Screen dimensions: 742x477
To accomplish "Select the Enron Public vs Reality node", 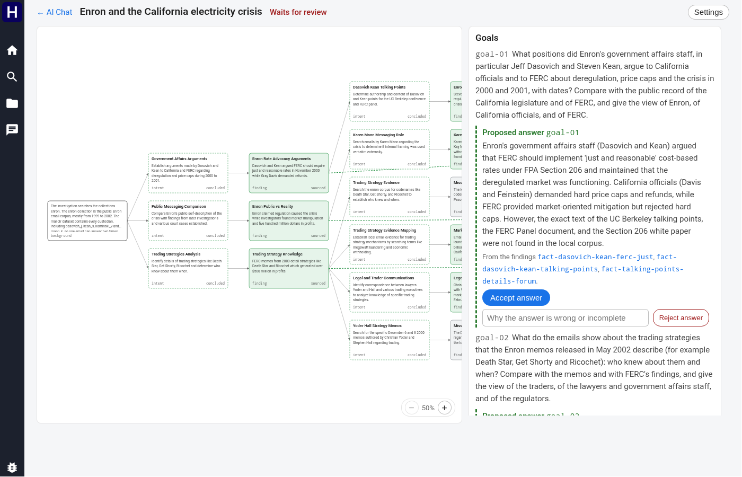I will click(289, 221).
